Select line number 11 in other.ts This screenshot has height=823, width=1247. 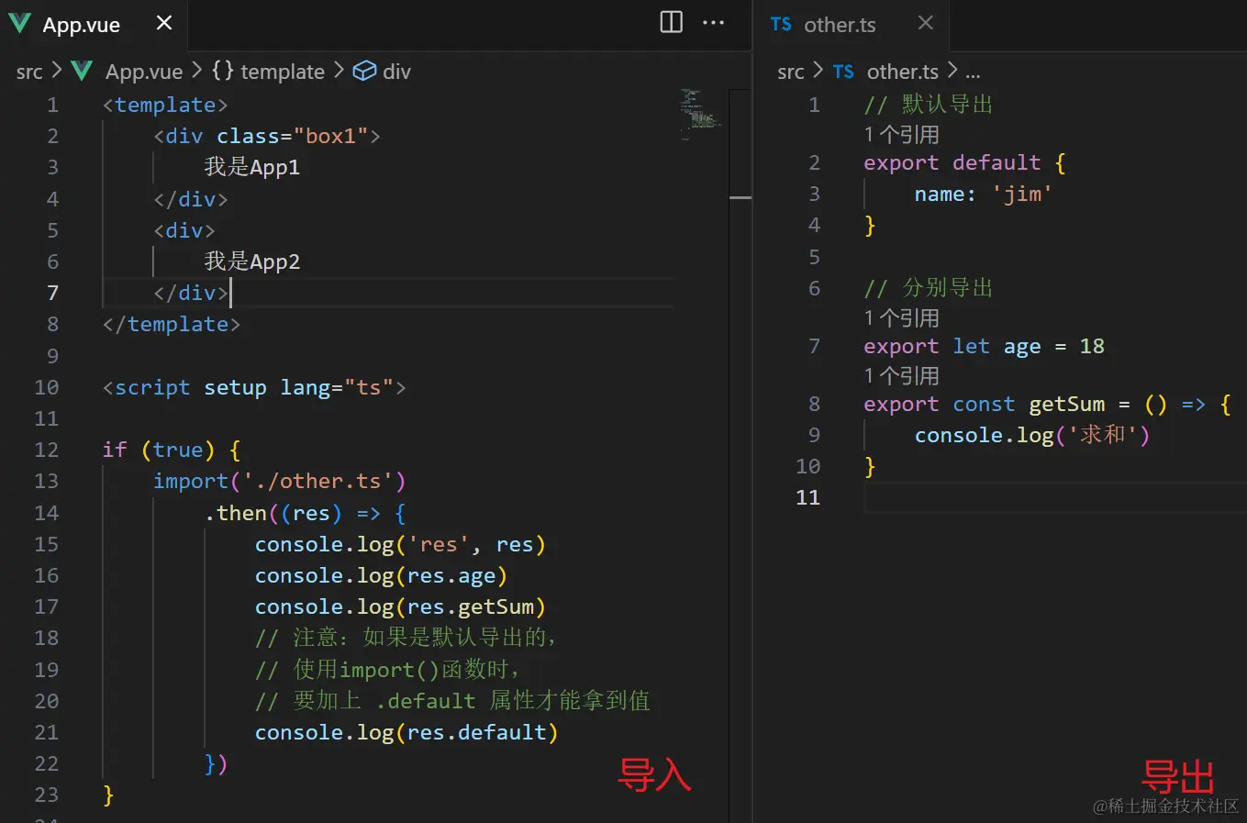pos(807,497)
